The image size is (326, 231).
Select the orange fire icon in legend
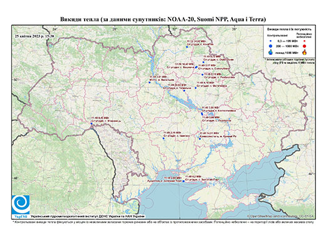tap(305, 52)
